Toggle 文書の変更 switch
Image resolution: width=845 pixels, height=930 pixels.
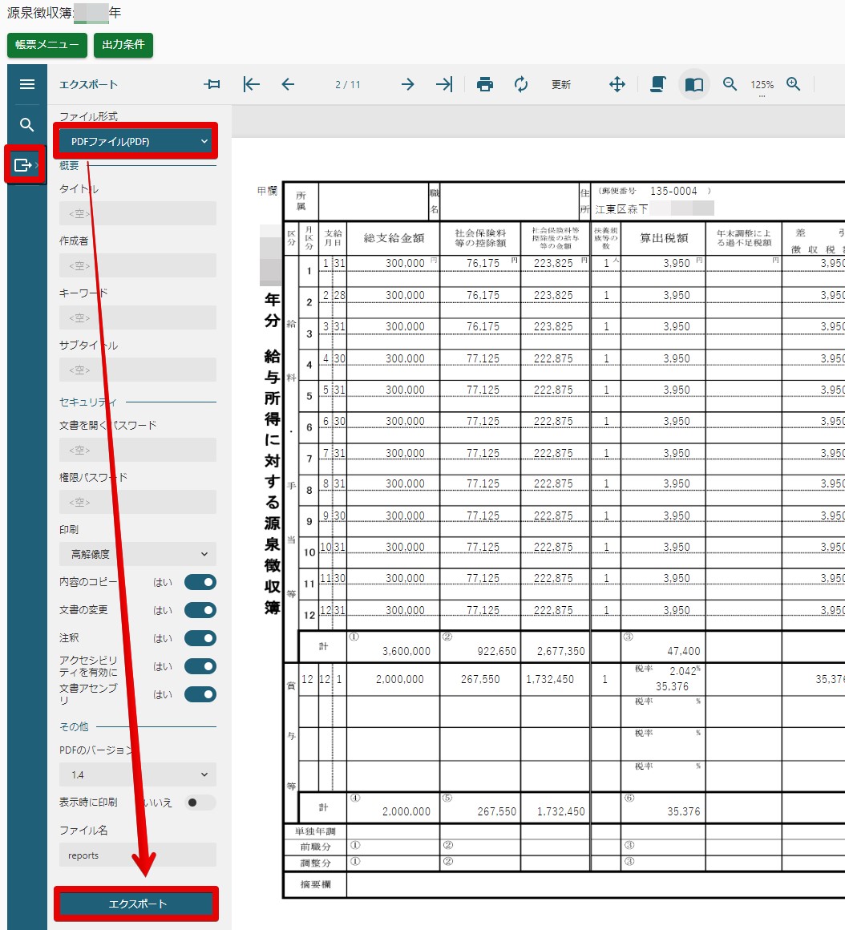coord(200,610)
